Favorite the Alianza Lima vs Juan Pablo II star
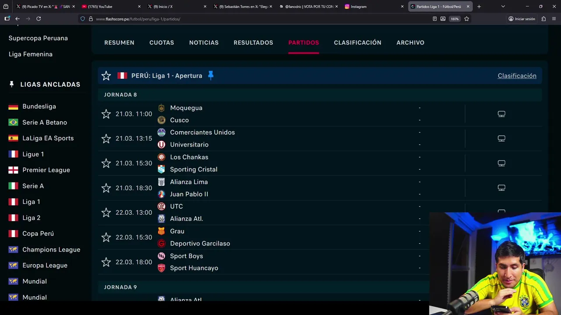Screen dimensions: 561x315 106,188
